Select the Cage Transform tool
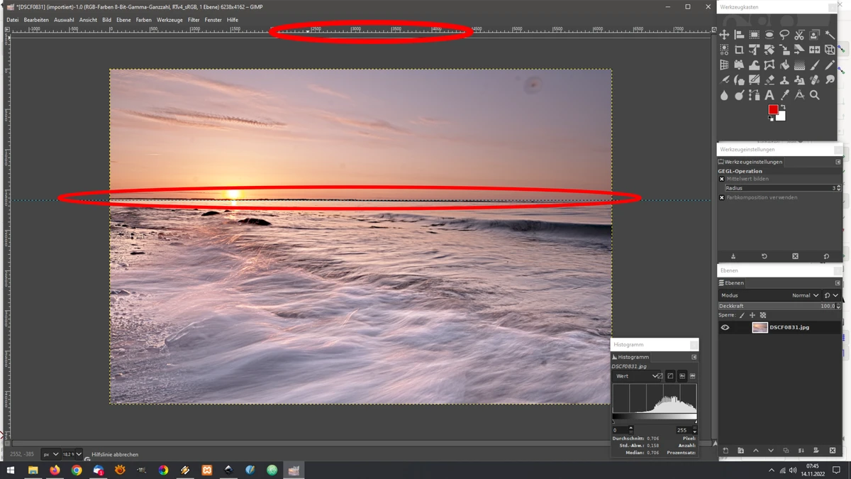Screen dimensions: 851x479 (x=769, y=65)
